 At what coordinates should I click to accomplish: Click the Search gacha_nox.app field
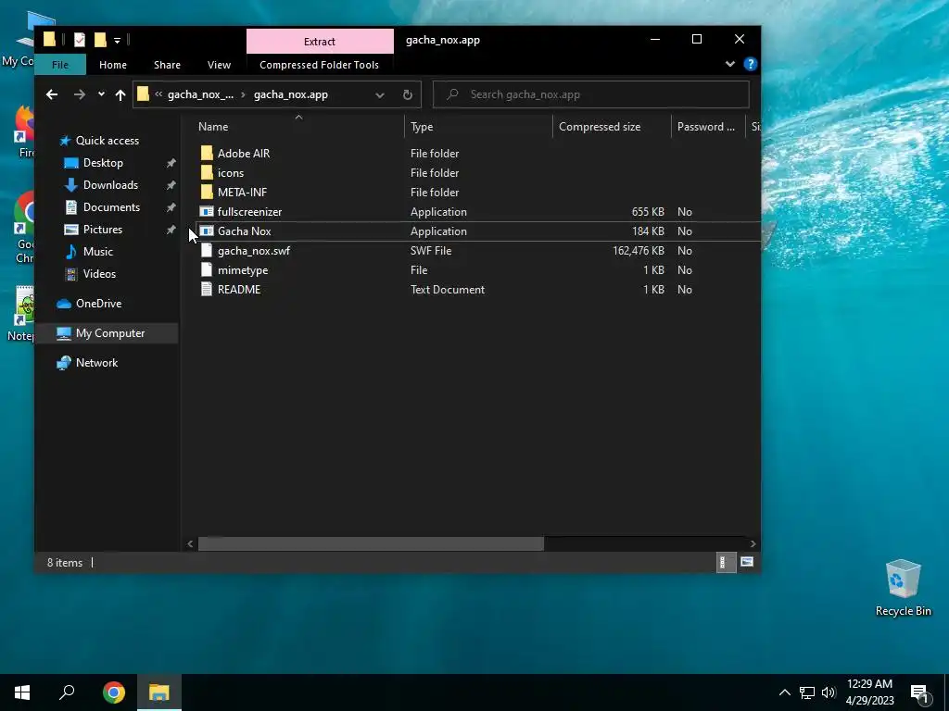click(590, 94)
